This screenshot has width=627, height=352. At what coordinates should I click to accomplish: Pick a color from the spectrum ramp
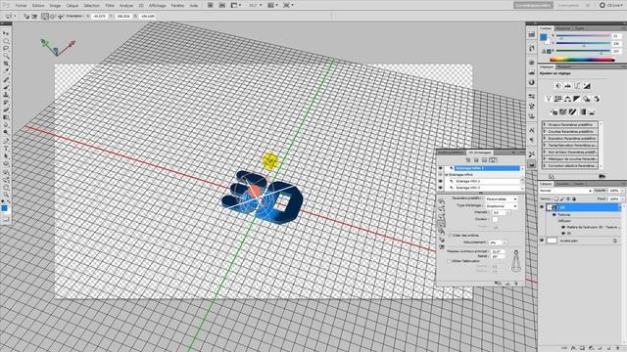click(x=582, y=60)
